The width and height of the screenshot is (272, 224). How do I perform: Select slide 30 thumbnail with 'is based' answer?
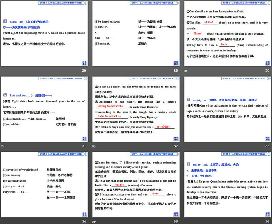[227, 33]
